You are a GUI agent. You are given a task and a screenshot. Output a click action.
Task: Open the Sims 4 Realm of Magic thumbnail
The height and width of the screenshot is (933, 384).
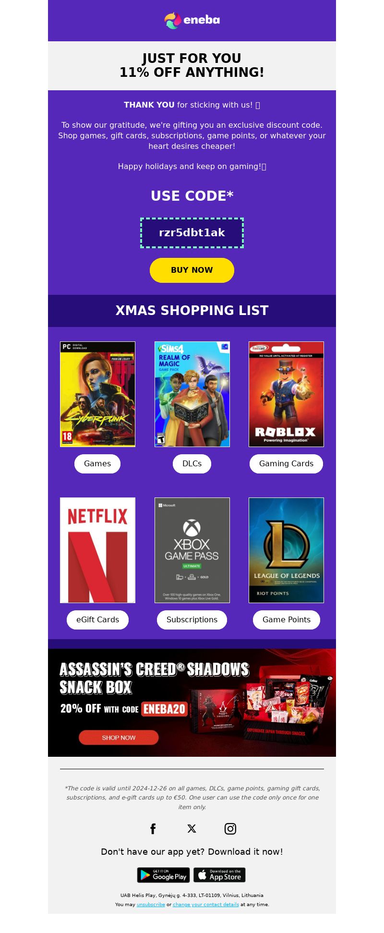point(192,394)
